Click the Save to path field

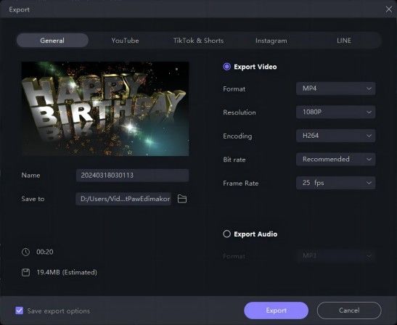pos(123,199)
